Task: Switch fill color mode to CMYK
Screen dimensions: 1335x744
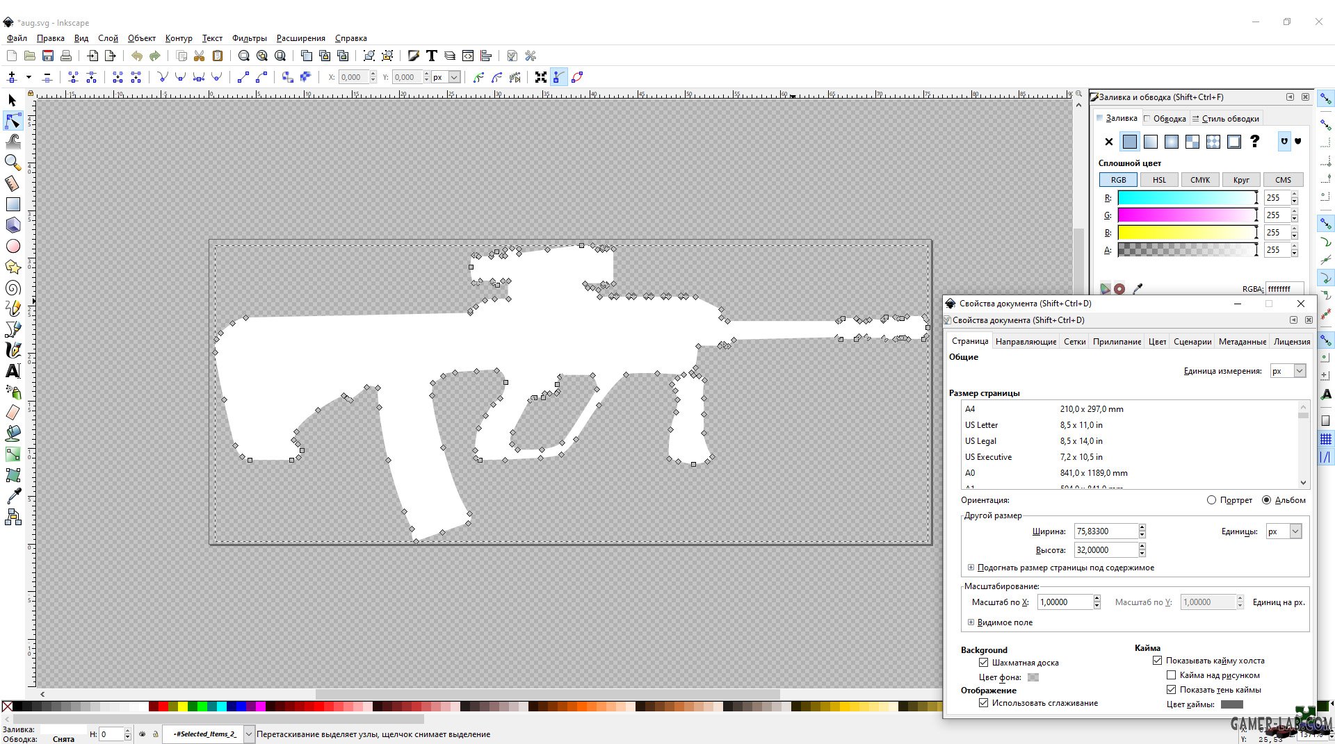Action: tap(1199, 179)
